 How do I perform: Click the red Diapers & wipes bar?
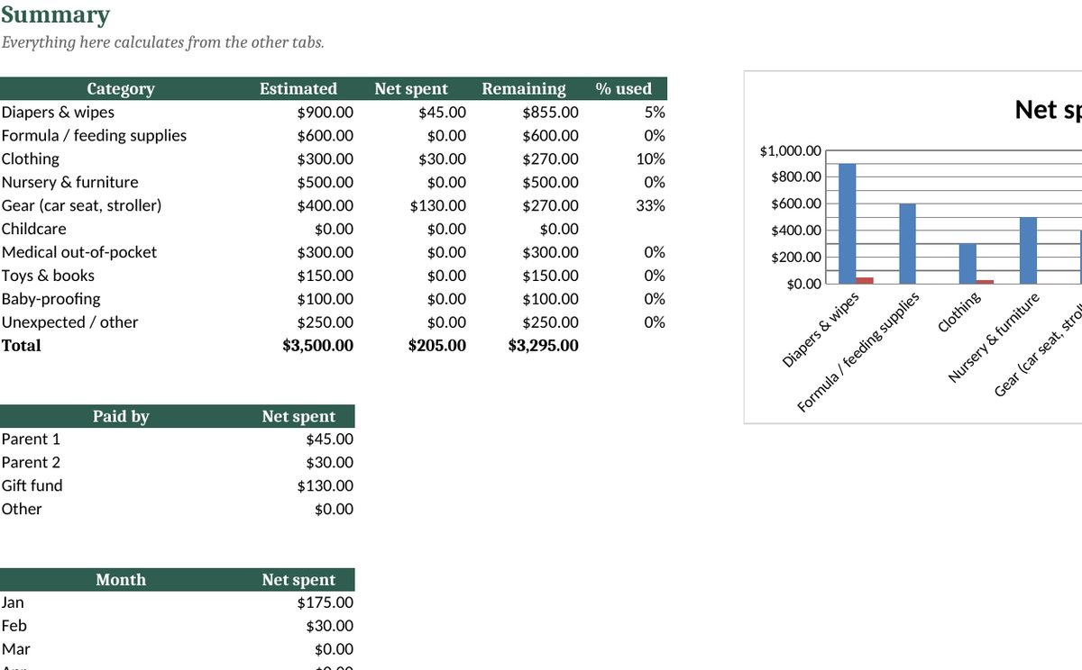click(865, 281)
